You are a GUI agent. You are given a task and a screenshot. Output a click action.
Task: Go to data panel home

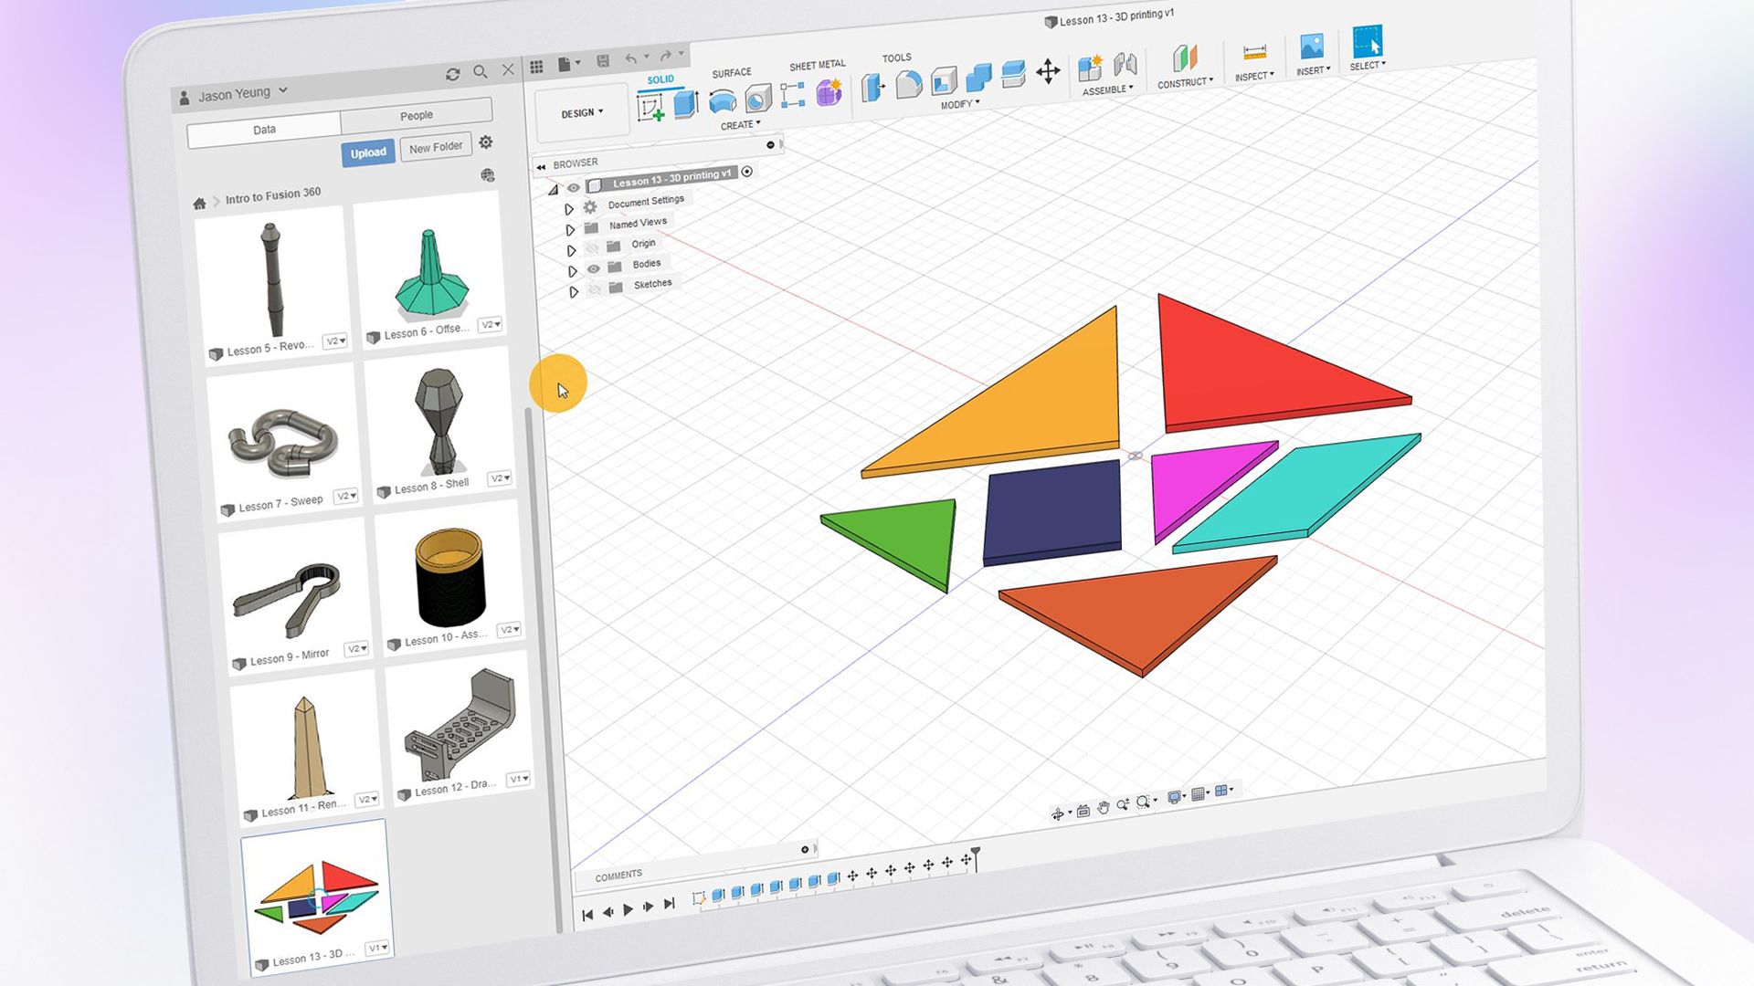pyautogui.click(x=199, y=204)
